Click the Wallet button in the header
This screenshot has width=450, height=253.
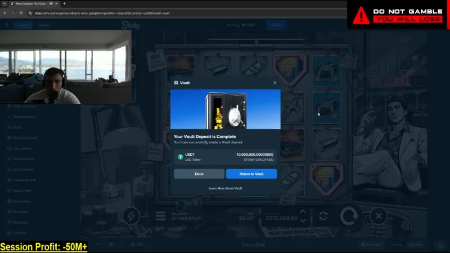coord(276,25)
